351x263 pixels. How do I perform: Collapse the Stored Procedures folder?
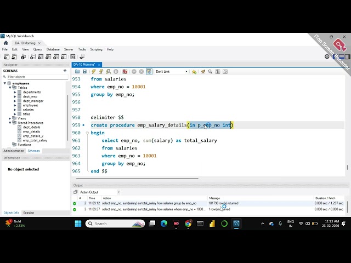[10, 123]
